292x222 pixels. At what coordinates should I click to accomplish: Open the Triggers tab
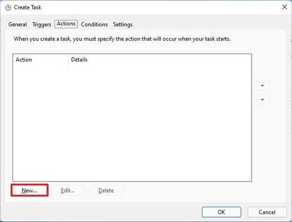(42, 24)
